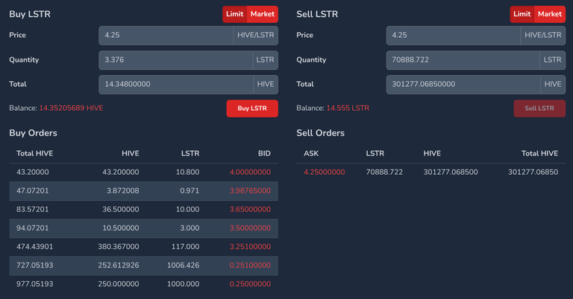Select the buy order with bid 0.25000000
This screenshot has width=573, height=299.
tap(143, 284)
